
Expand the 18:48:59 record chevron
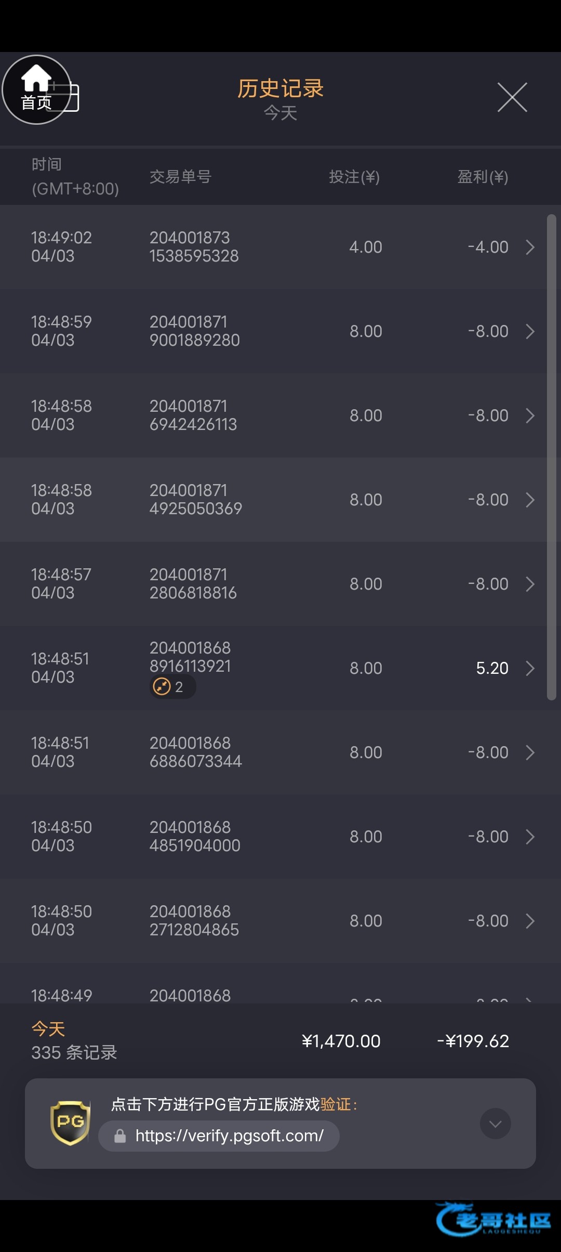click(x=530, y=331)
